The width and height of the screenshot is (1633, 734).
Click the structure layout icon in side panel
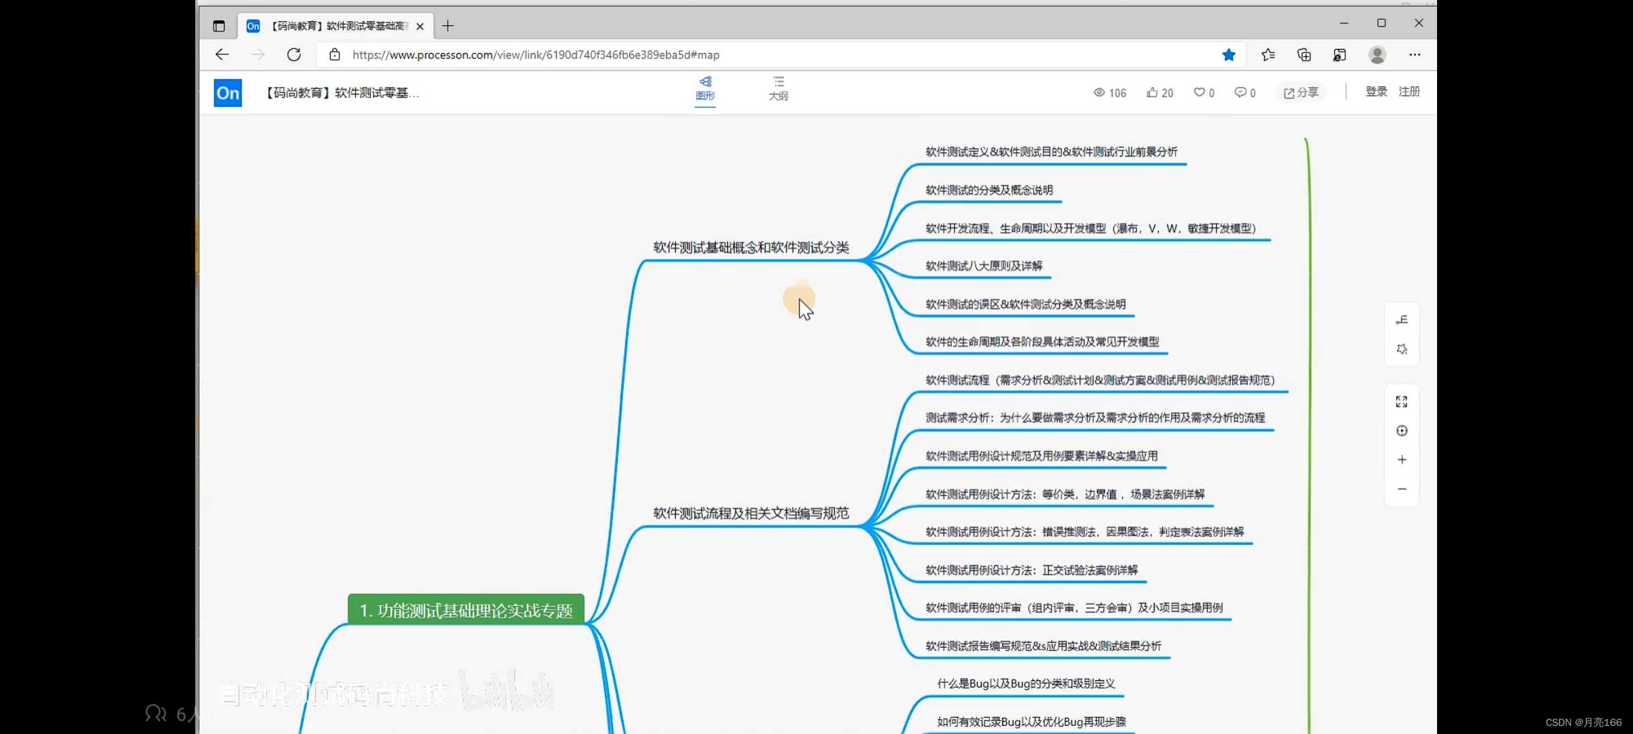pyautogui.click(x=1402, y=320)
